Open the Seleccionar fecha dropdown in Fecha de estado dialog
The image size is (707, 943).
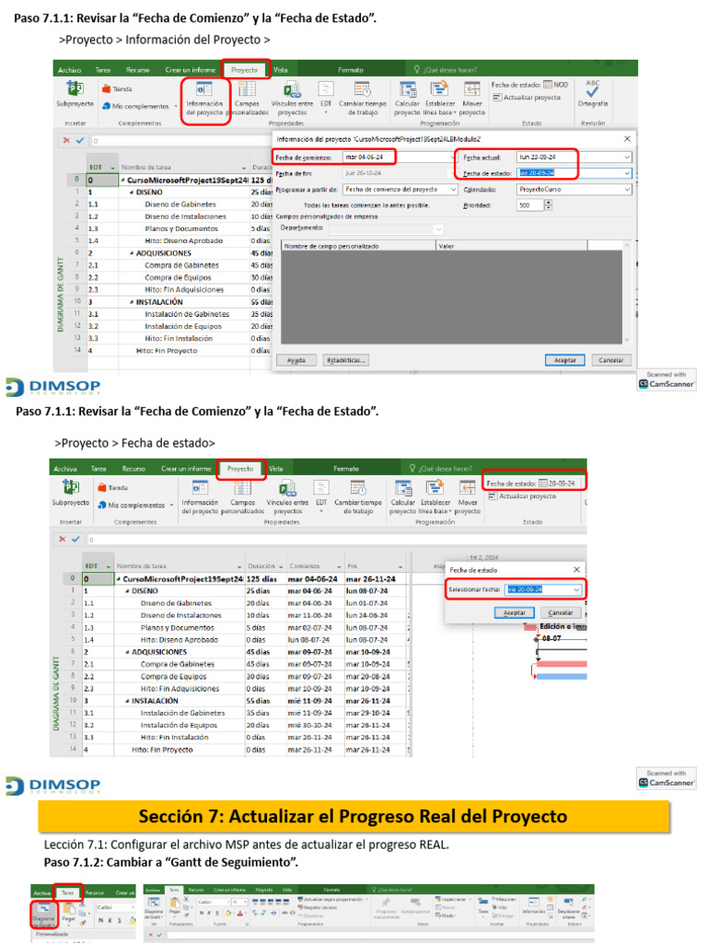click(x=576, y=590)
